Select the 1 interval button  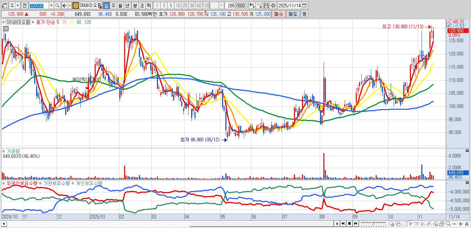[x=157, y=6]
